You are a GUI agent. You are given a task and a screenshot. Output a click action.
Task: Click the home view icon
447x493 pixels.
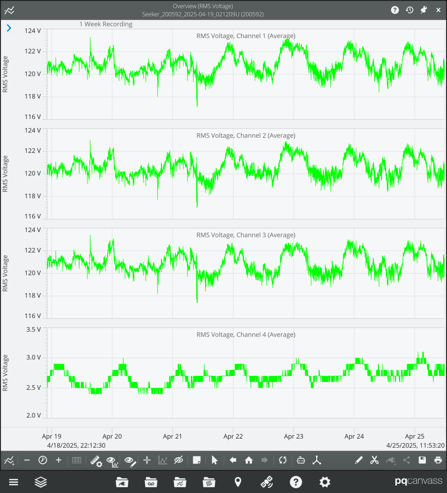pyautogui.click(x=248, y=460)
